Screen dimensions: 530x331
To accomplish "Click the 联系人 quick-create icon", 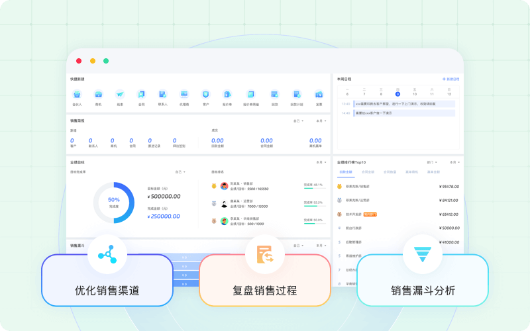I will [162, 95].
